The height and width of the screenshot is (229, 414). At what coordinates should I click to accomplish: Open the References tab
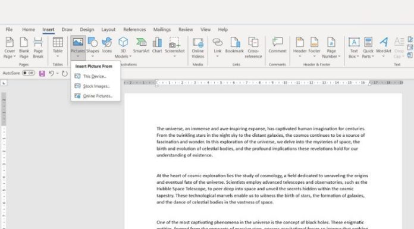134,30
